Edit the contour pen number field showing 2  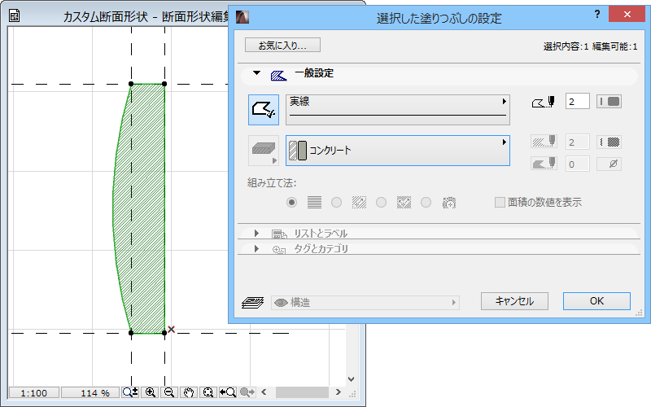click(x=577, y=102)
